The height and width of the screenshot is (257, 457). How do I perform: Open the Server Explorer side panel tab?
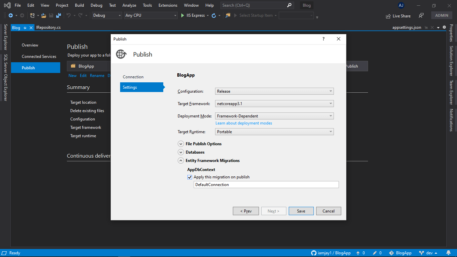pyautogui.click(x=5, y=37)
